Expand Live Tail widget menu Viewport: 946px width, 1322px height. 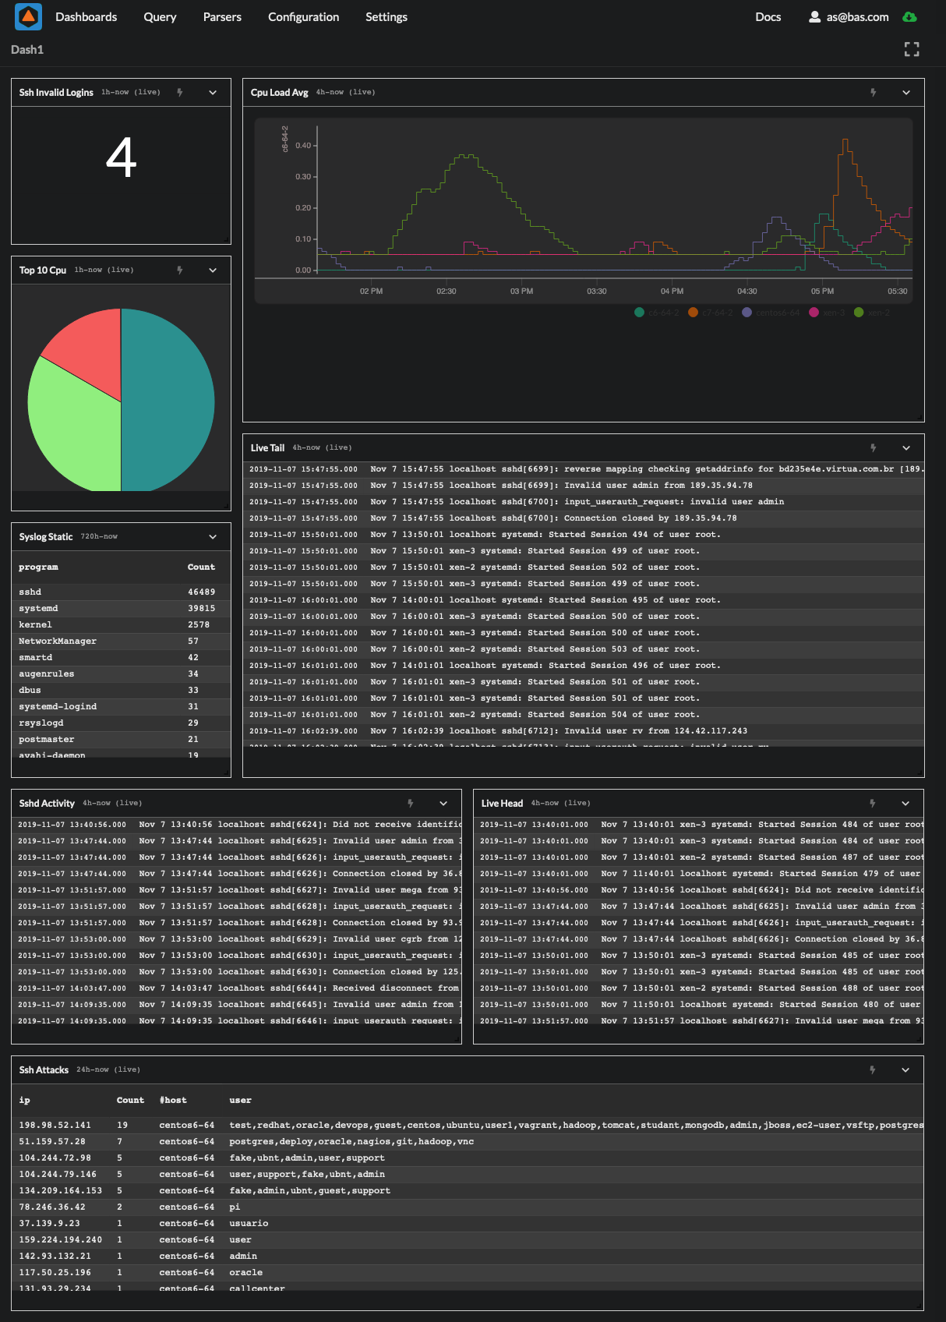[906, 448]
